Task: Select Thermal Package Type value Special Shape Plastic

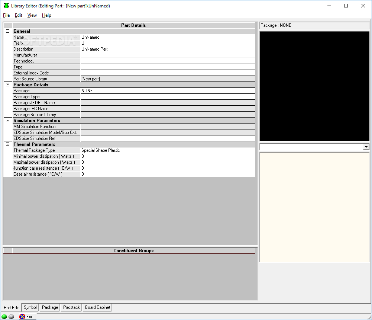Action: (168, 150)
